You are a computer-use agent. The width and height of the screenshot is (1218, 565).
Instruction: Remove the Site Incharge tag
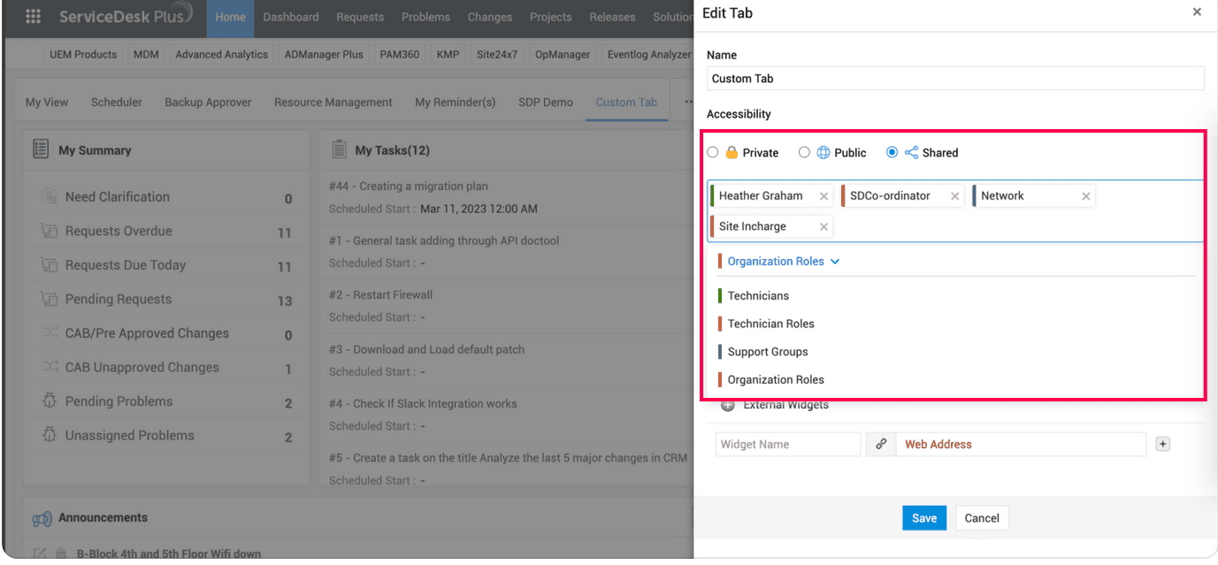[823, 227]
